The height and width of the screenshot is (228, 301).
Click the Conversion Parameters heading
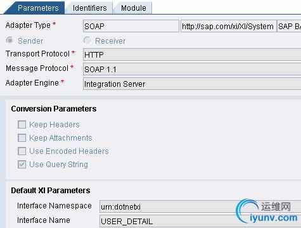click(x=54, y=109)
